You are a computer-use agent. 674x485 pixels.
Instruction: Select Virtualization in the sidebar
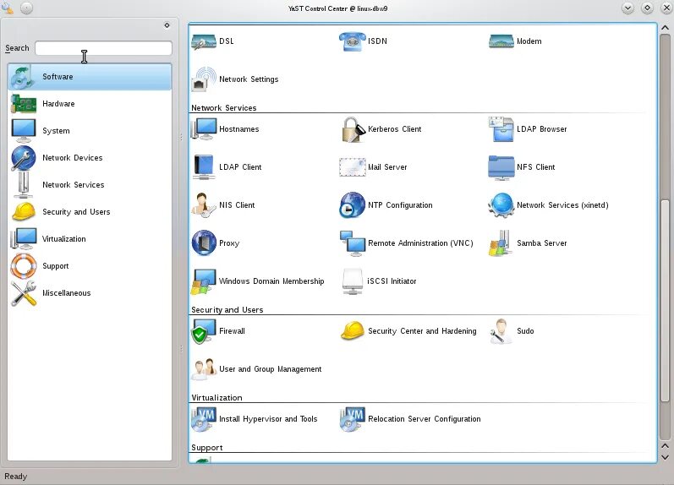tap(90, 239)
